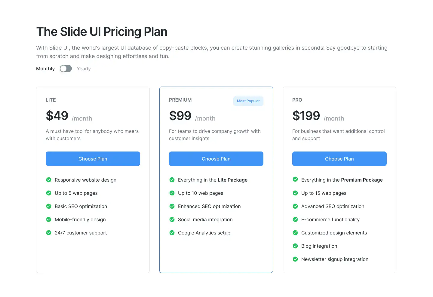Click checkmark icon beside Newsletter signup integration
The image size is (433, 297).
point(295,259)
